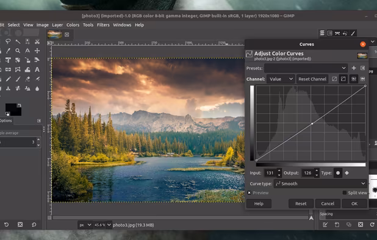The image size is (377, 240).
Task: Select the Crop tool
Action: tap(8, 60)
